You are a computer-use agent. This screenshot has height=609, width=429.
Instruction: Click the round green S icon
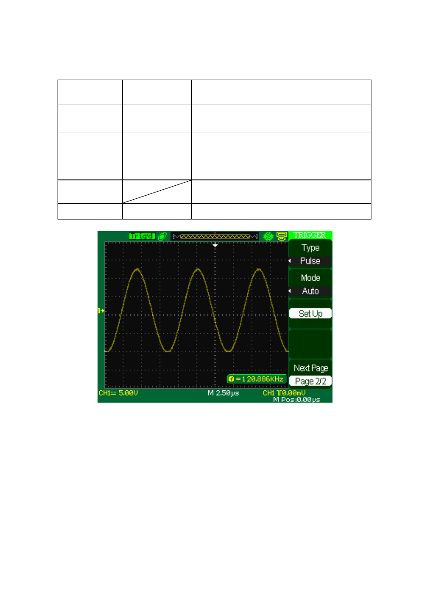click(x=268, y=236)
